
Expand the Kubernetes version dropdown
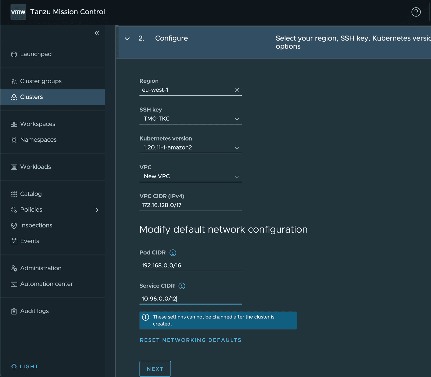click(237, 148)
